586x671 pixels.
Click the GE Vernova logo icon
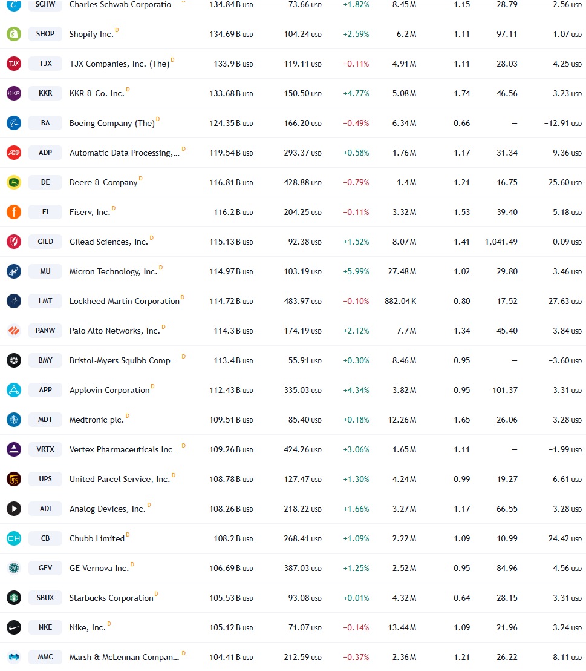coord(14,568)
